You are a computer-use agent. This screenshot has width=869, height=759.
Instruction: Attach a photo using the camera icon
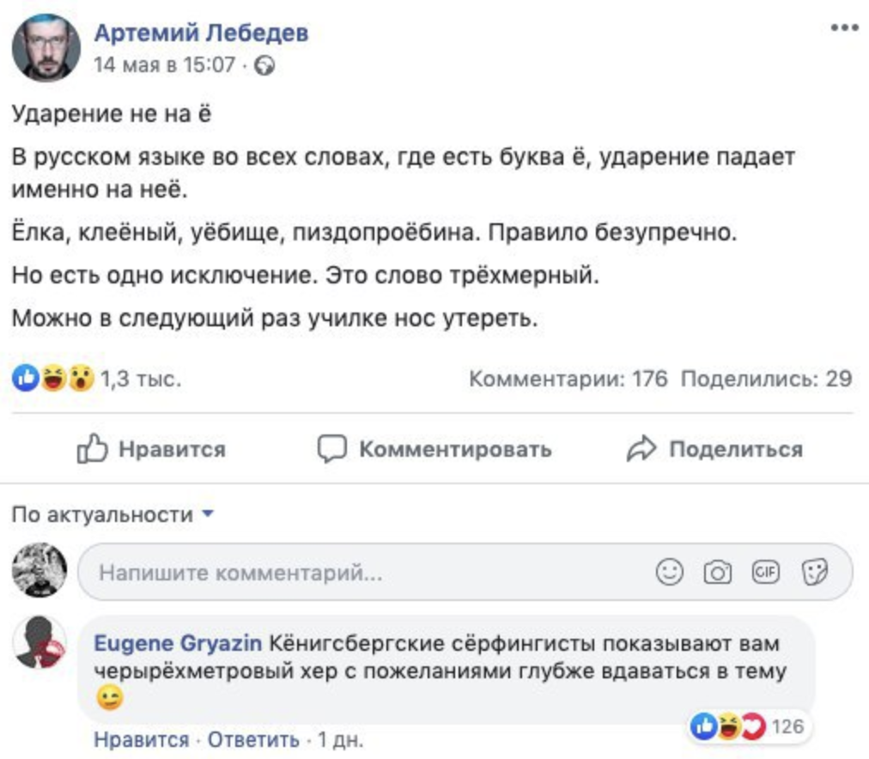[x=717, y=572]
